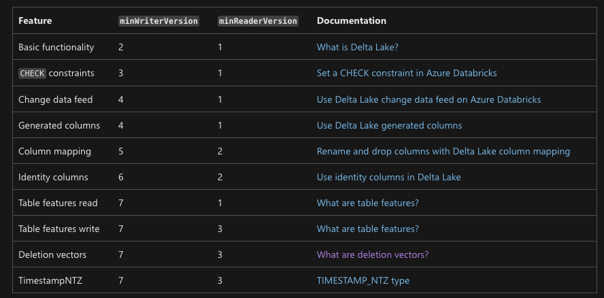This screenshot has width=604, height=298.
Task: Click the 'Feature' column header
Action: tap(35, 21)
